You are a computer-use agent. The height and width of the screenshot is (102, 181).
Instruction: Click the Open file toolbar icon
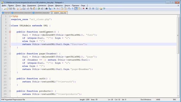7,8
